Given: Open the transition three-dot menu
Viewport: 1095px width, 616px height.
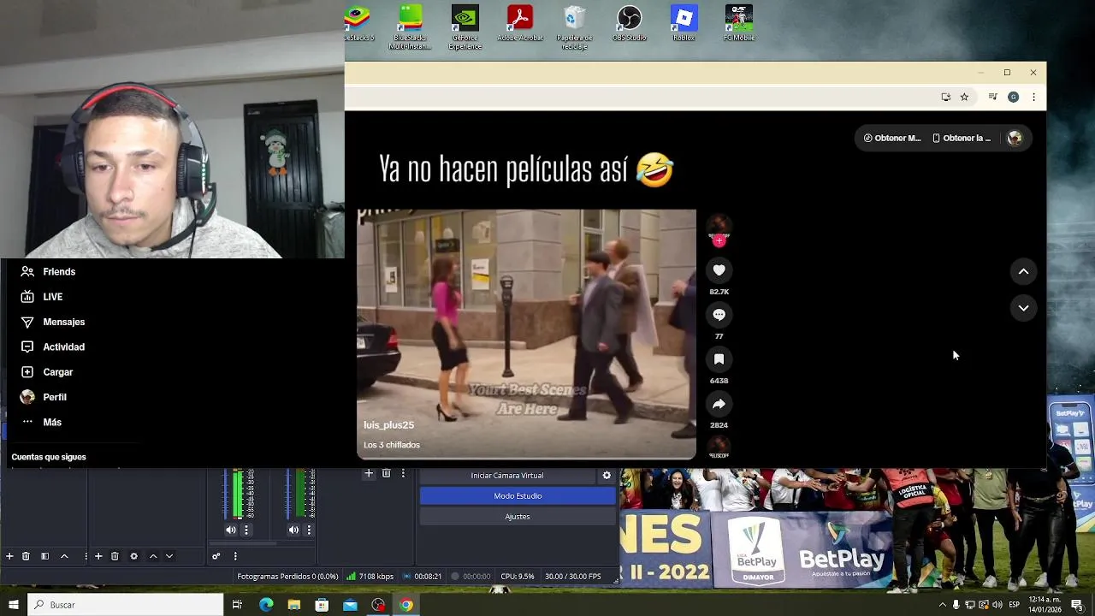Looking at the screenshot, I should point(403,473).
